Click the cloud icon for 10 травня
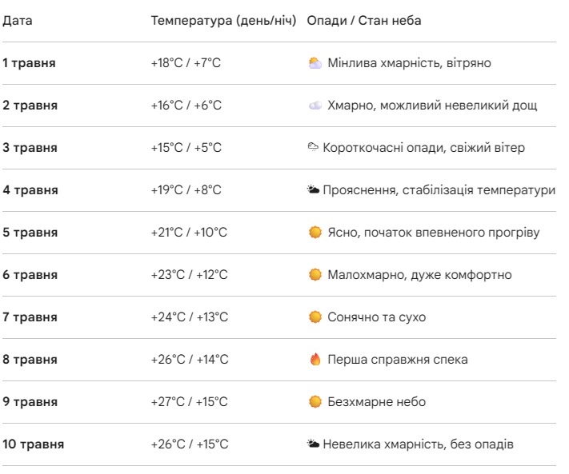This screenshot has height=474, width=569. [313, 444]
